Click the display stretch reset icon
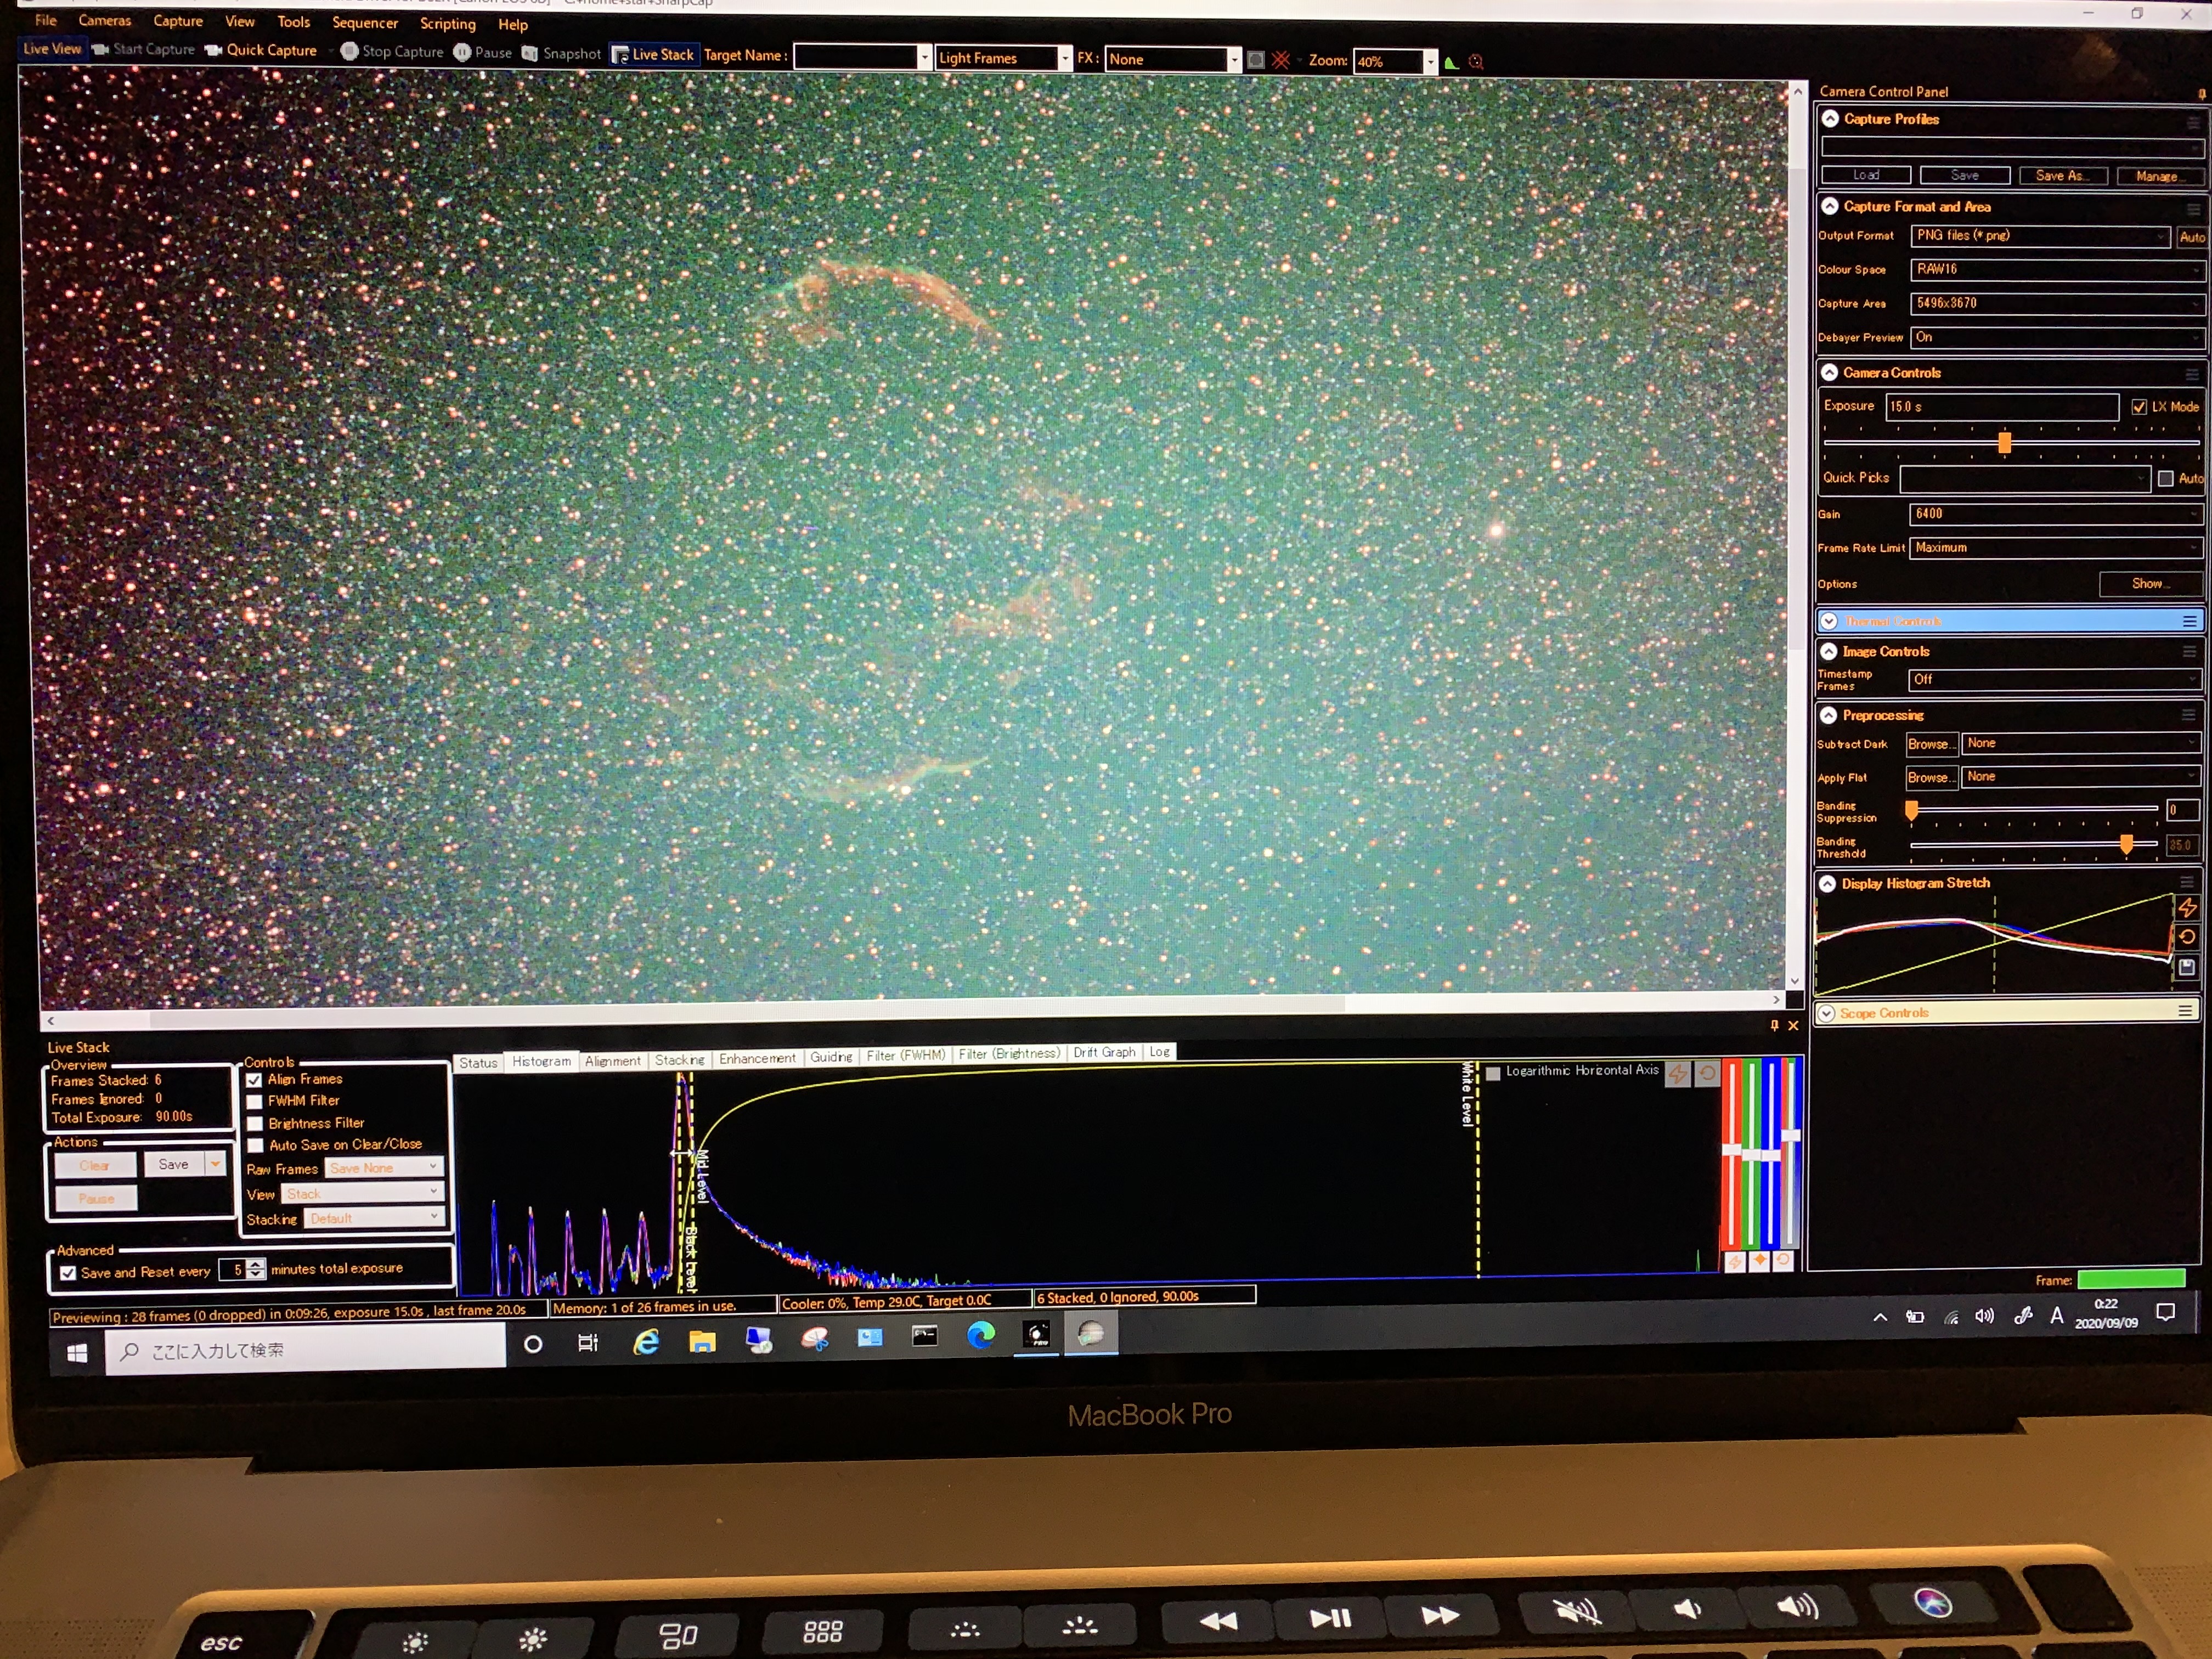 coord(2186,937)
